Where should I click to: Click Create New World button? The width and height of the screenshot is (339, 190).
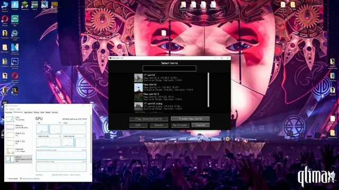click(x=190, y=119)
